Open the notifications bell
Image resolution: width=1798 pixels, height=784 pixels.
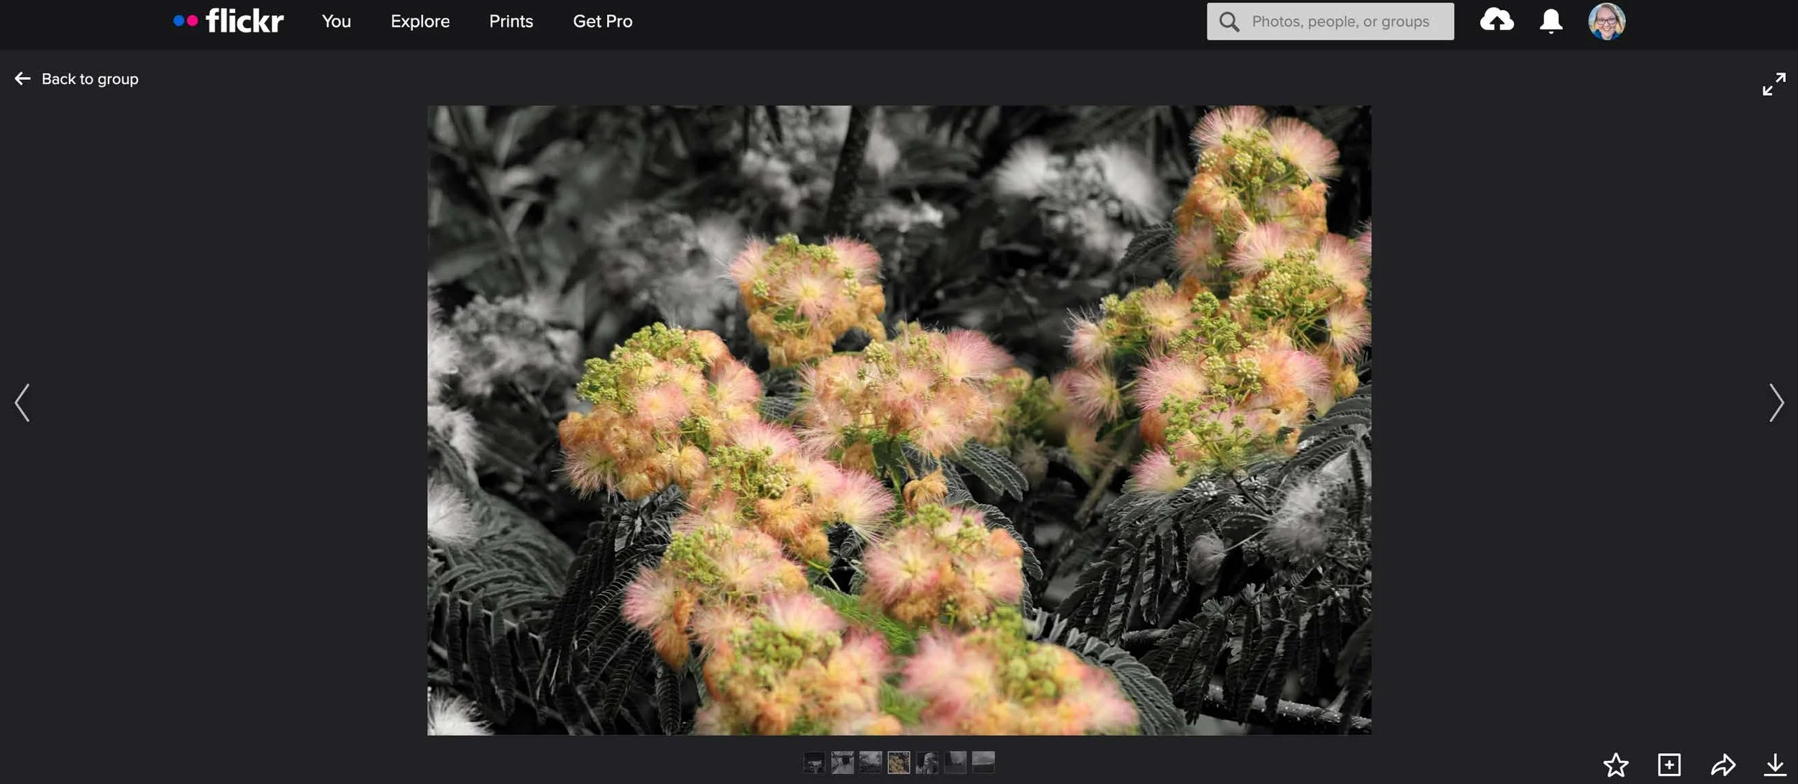(1551, 21)
